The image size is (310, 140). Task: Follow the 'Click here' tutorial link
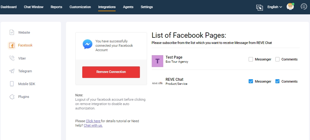click(x=93, y=121)
